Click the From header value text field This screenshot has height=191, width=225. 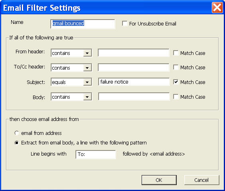click(x=134, y=53)
